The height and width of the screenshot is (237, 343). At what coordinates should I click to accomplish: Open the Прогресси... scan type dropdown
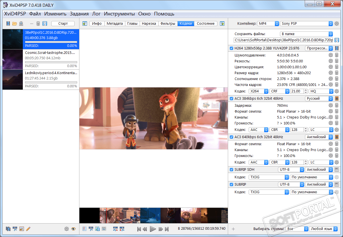319,48
